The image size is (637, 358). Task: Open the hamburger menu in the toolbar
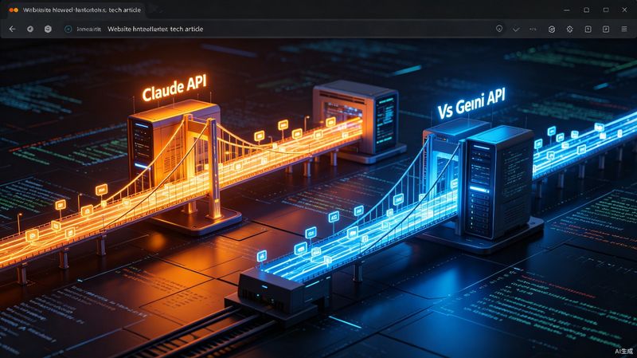624,30
